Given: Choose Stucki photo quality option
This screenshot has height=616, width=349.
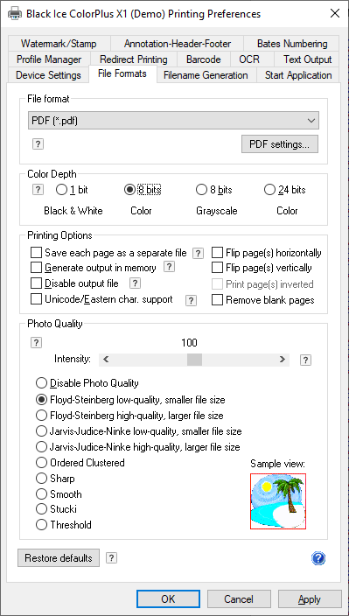Looking at the screenshot, I should coord(41,509).
